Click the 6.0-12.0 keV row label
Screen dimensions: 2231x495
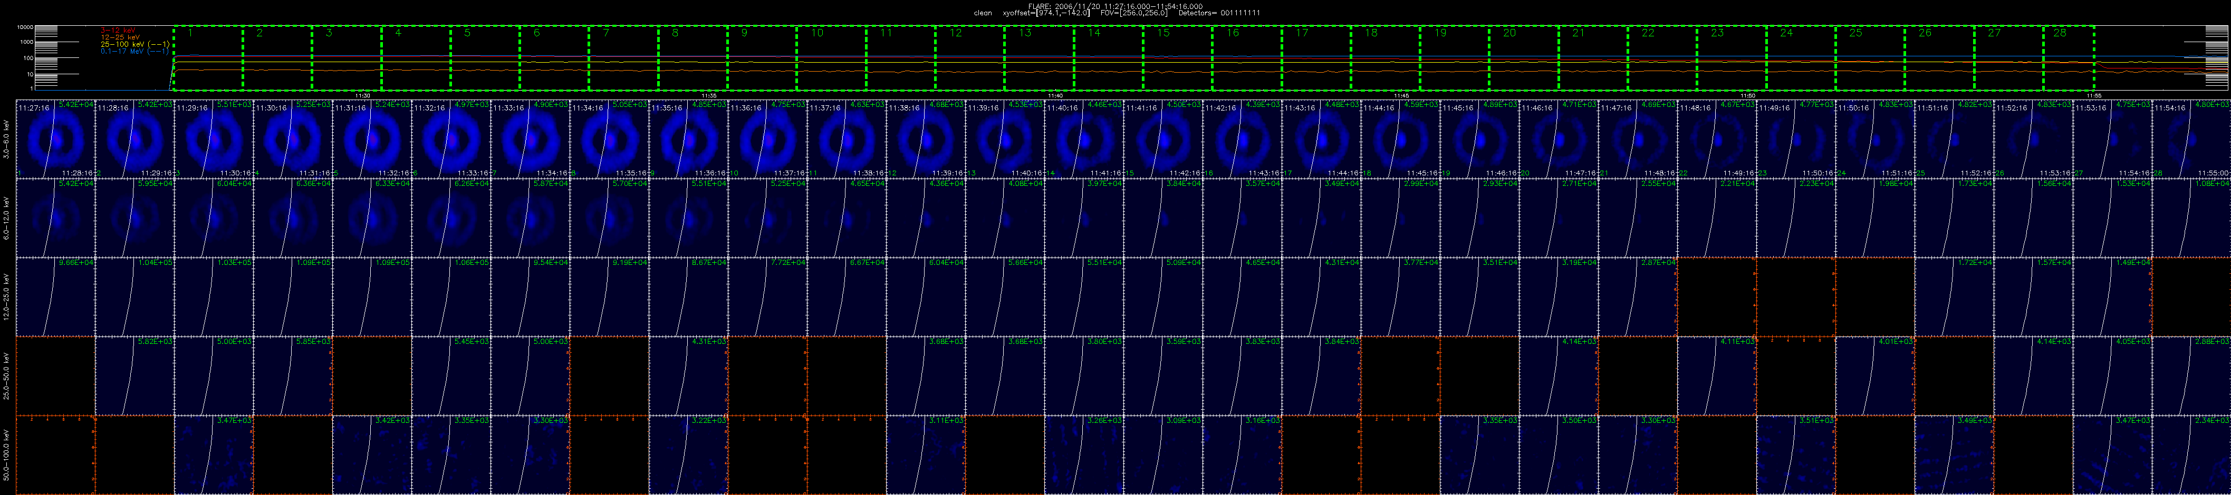7,217
